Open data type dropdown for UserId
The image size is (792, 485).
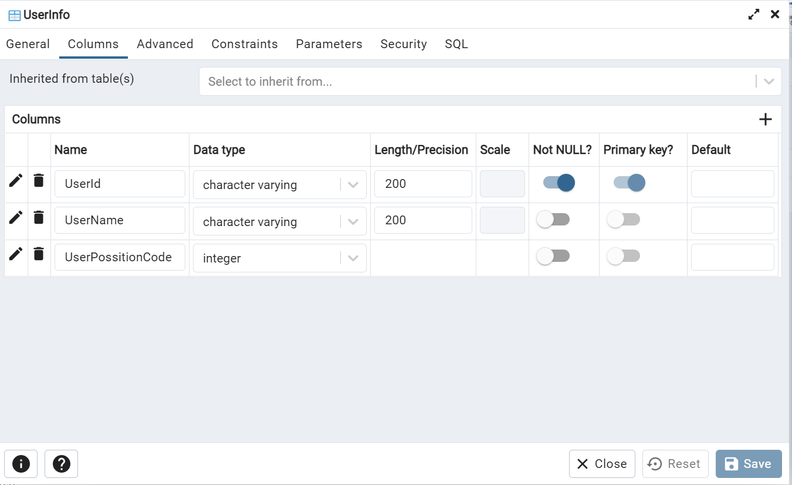[353, 184]
